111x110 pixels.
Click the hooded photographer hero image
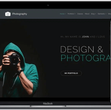[19, 70]
